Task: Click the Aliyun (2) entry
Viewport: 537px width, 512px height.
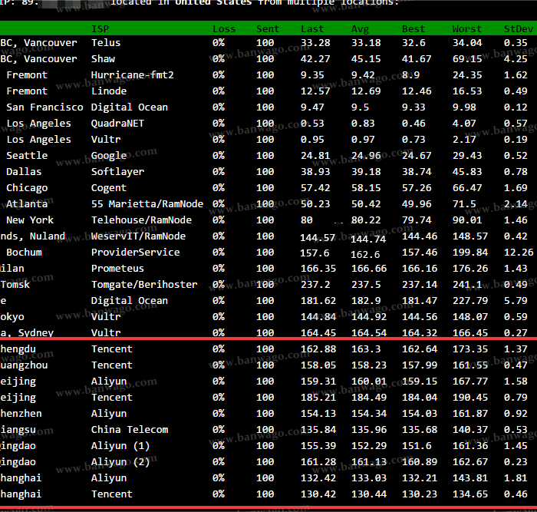Action: [120, 462]
